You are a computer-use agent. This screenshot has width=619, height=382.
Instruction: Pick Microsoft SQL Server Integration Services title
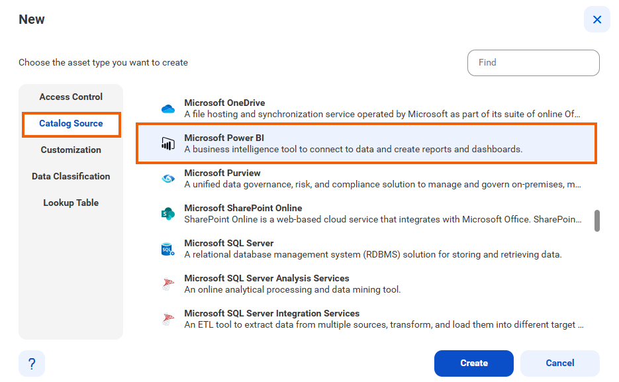pyautogui.click(x=272, y=314)
